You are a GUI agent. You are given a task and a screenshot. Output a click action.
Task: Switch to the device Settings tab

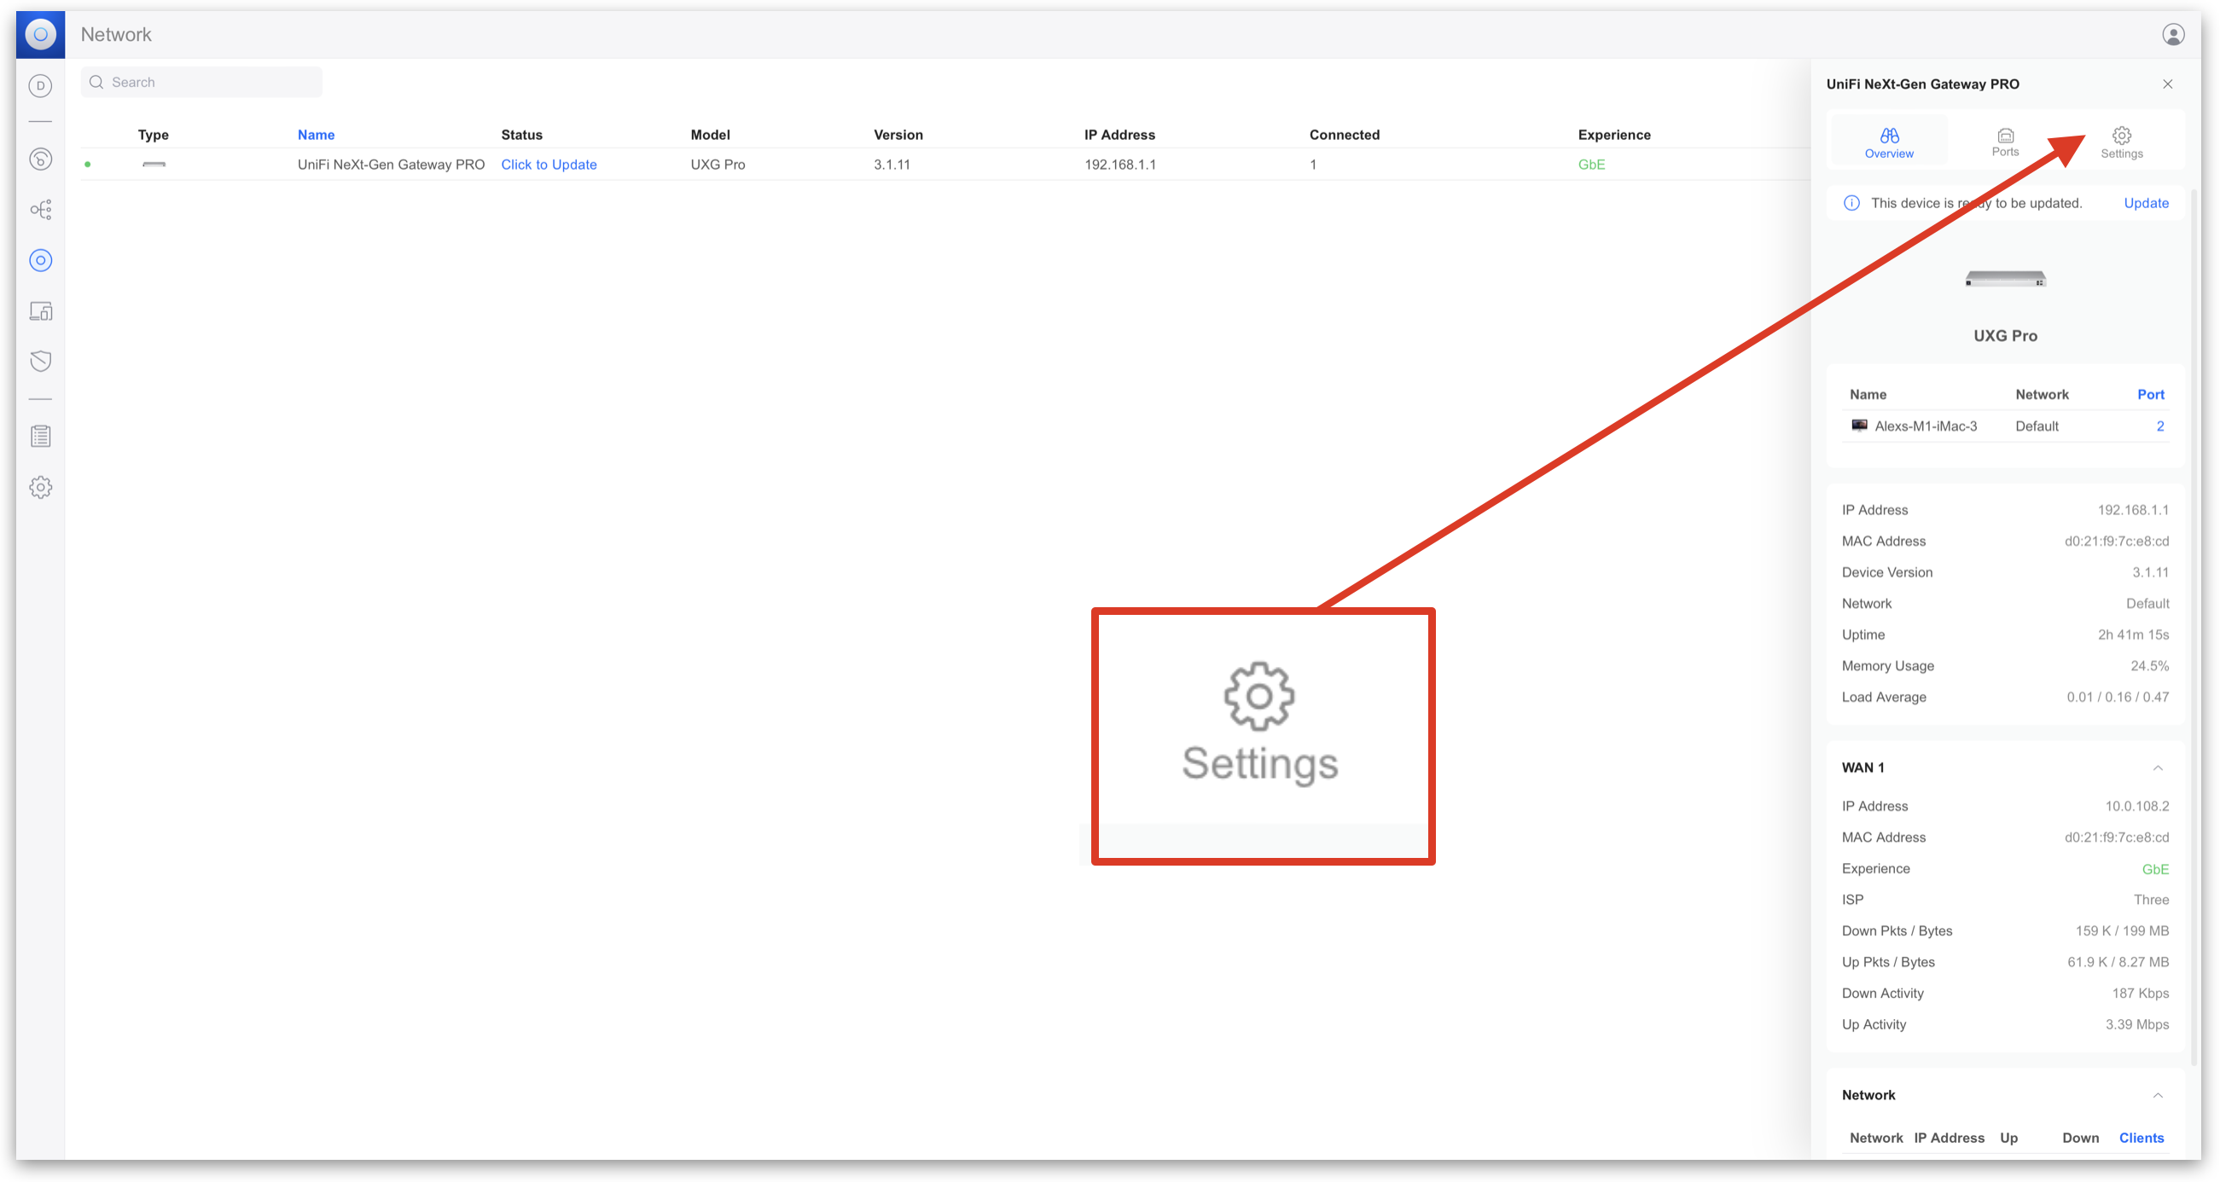pos(2121,142)
